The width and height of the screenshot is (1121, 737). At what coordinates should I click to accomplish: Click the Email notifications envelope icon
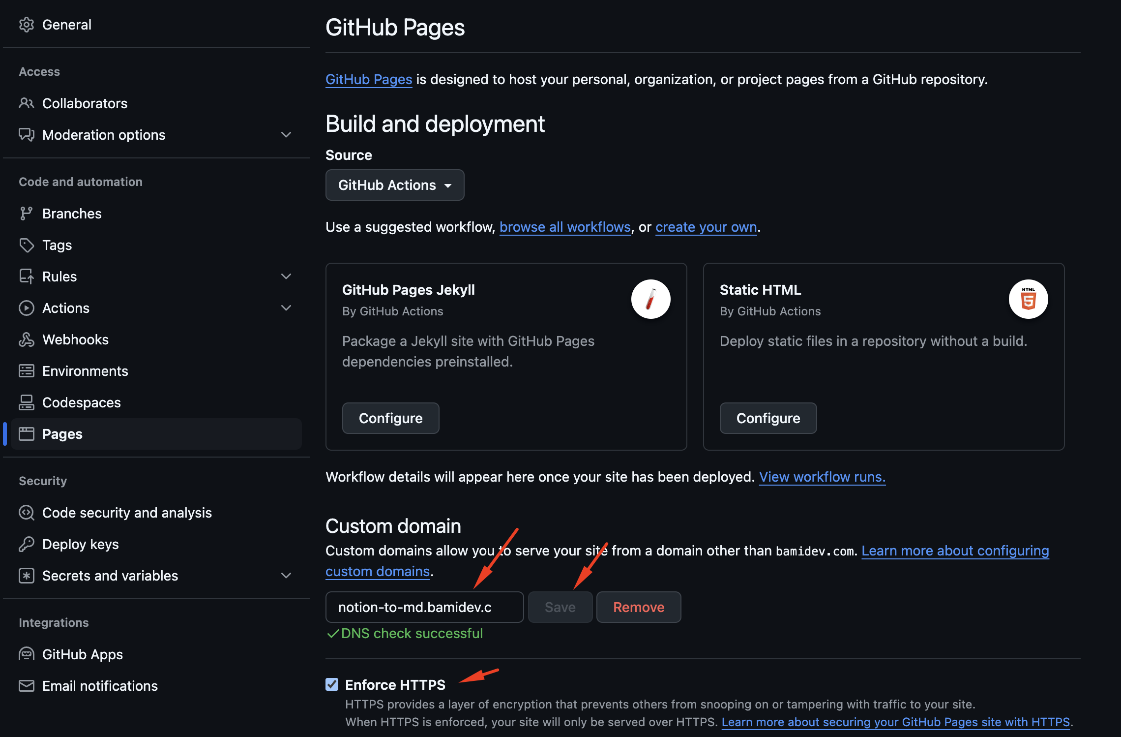[27, 686]
